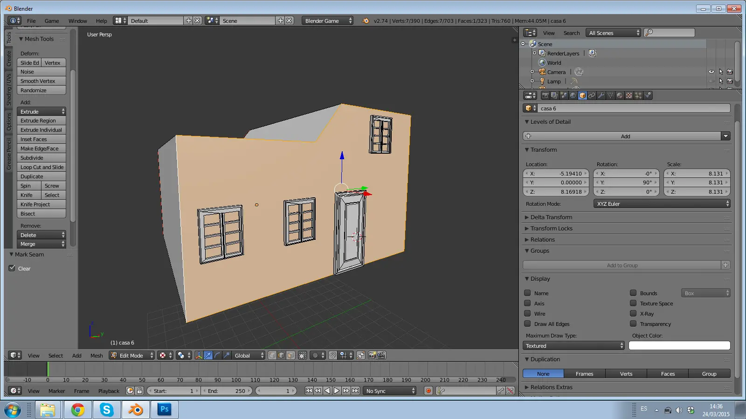Image resolution: width=746 pixels, height=419 pixels.
Task: Open the Window menu
Action: coord(77,21)
